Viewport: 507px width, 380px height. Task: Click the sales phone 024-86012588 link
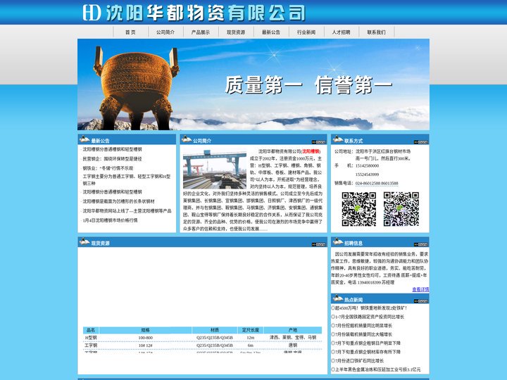pyautogui.click(x=377, y=183)
